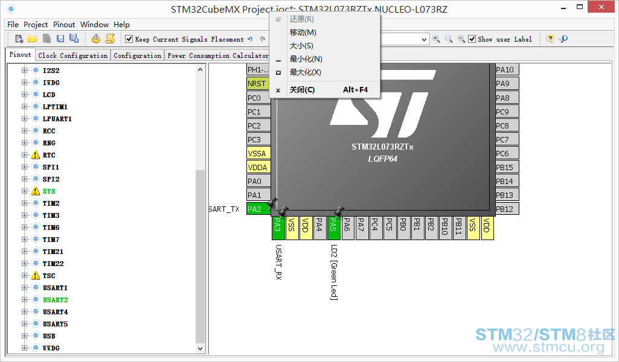This screenshot has width=619, height=362.
Task: Open the Project menu
Action: [x=36, y=25]
